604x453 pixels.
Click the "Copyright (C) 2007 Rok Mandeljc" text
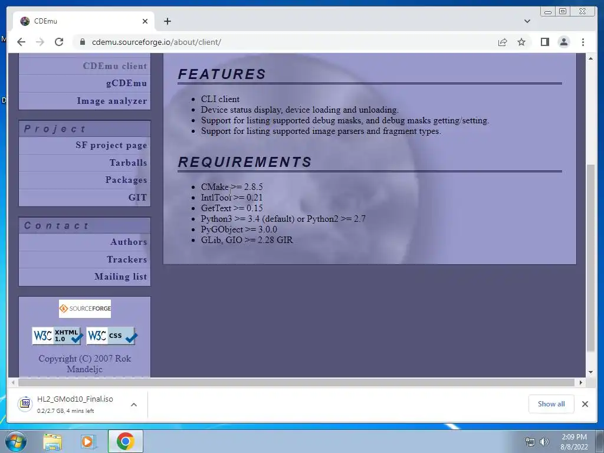(85, 363)
